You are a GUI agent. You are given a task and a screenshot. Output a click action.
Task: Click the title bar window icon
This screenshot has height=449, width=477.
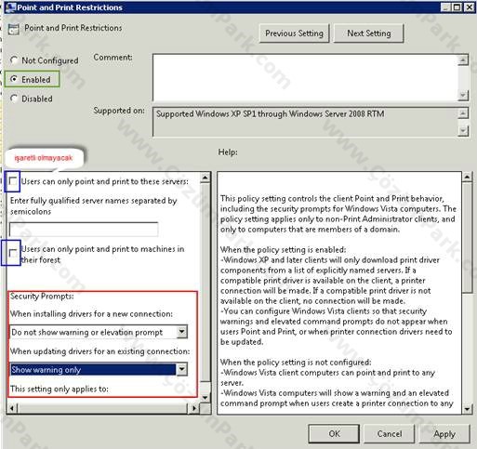(x=11, y=7)
